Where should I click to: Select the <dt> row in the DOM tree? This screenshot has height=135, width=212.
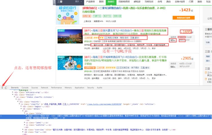pyautogui.click(x=26, y=111)
